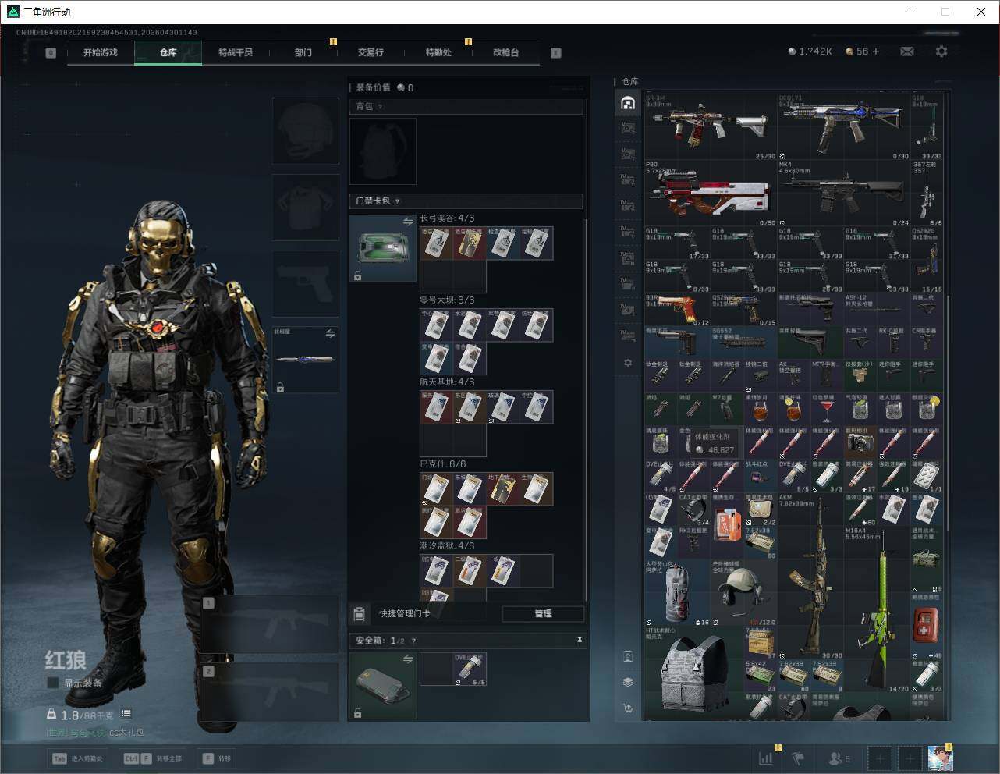Select the MK4 weapon in warehouse
The width and height of the screenshot is (1000, 774).
(x=844, y=194)
